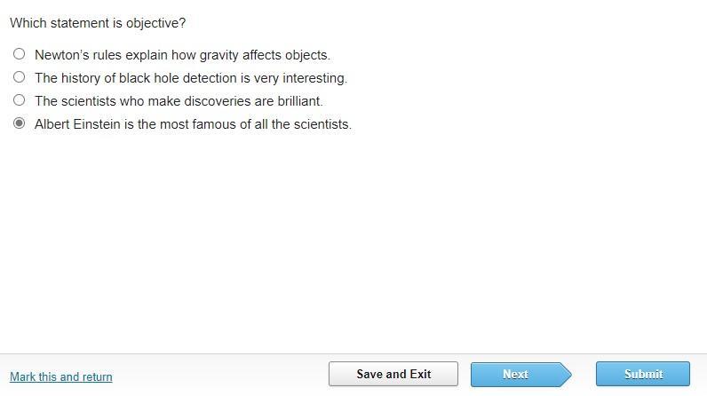The height and width of the screenshot is (396, 707).
Task: Click the answer text "Newton's rules explain how gravity affects objects"
Action: [182, 55]
